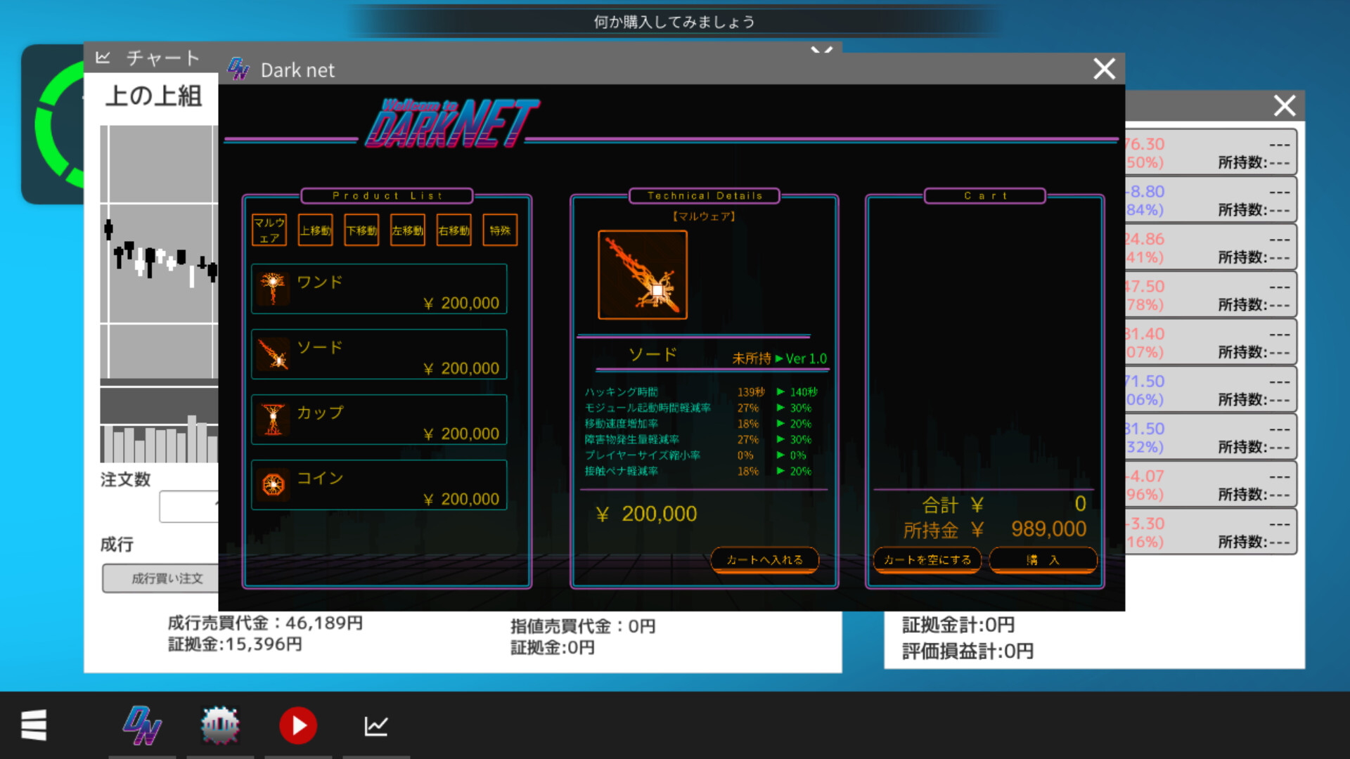Launch the minesweeper-style game from the taskbar

219,725
